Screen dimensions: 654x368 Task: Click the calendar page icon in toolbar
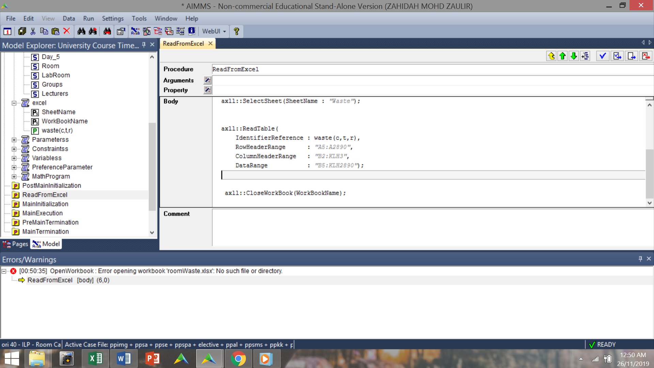tap(7, 31)
